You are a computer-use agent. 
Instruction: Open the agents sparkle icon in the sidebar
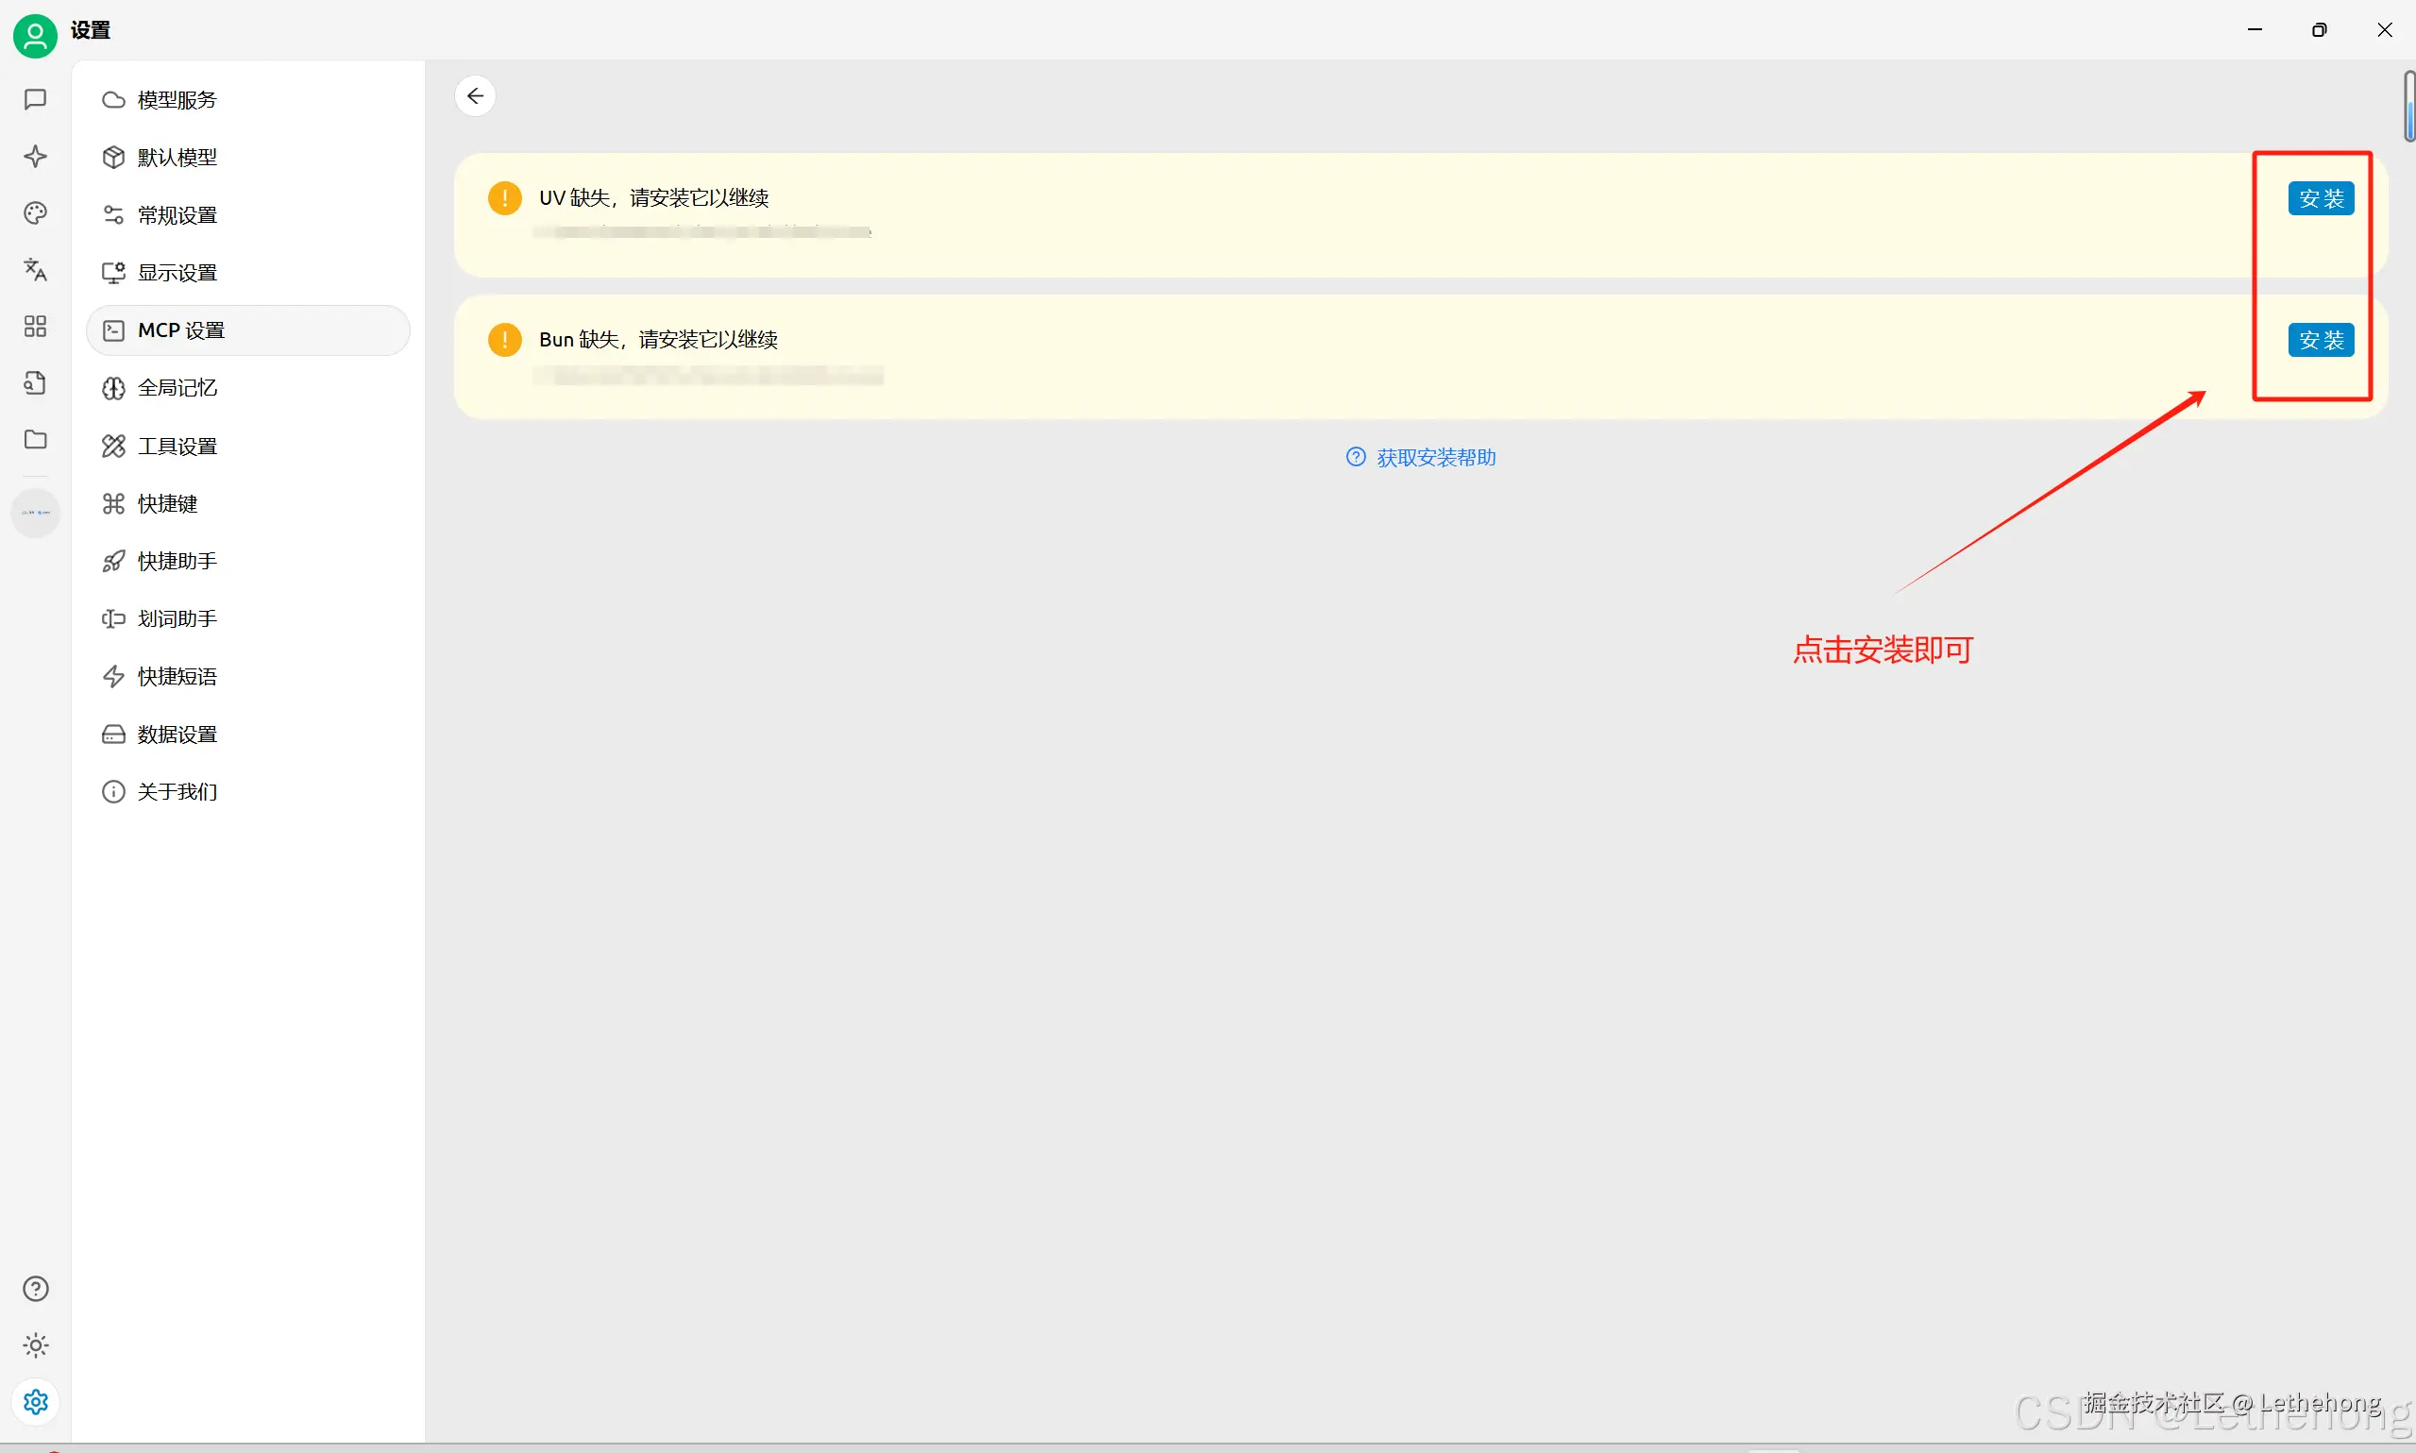coord(35,157)
